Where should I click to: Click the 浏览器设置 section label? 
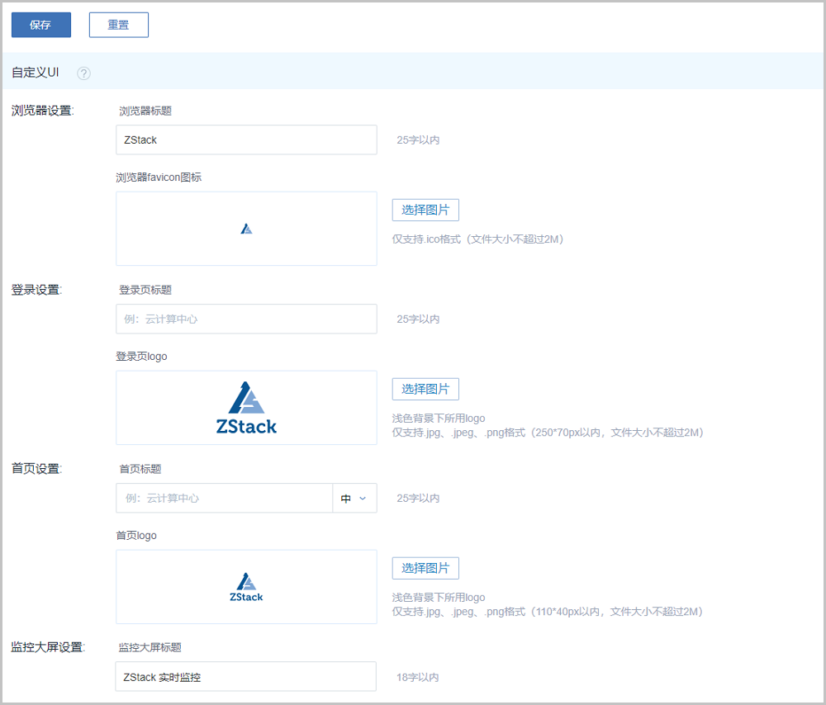[x=43, y=111]
